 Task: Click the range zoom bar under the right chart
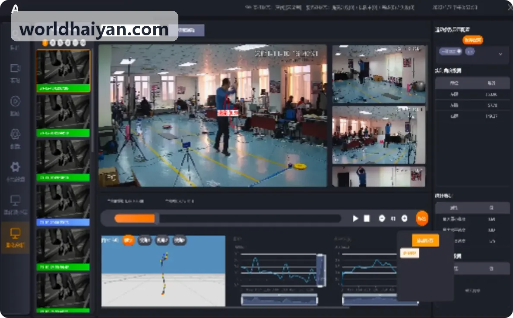pyautogui.click(x=380, y=299)
